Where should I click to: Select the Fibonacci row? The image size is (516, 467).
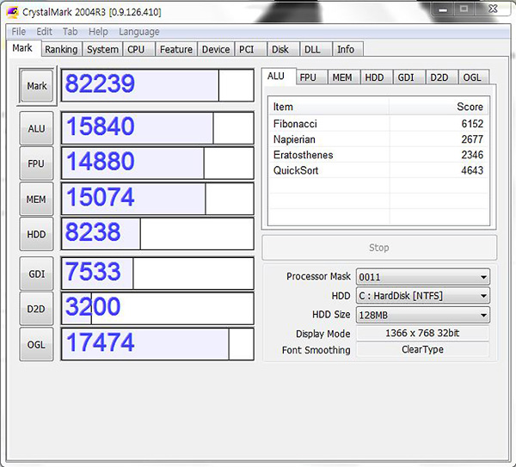[378, 124]
